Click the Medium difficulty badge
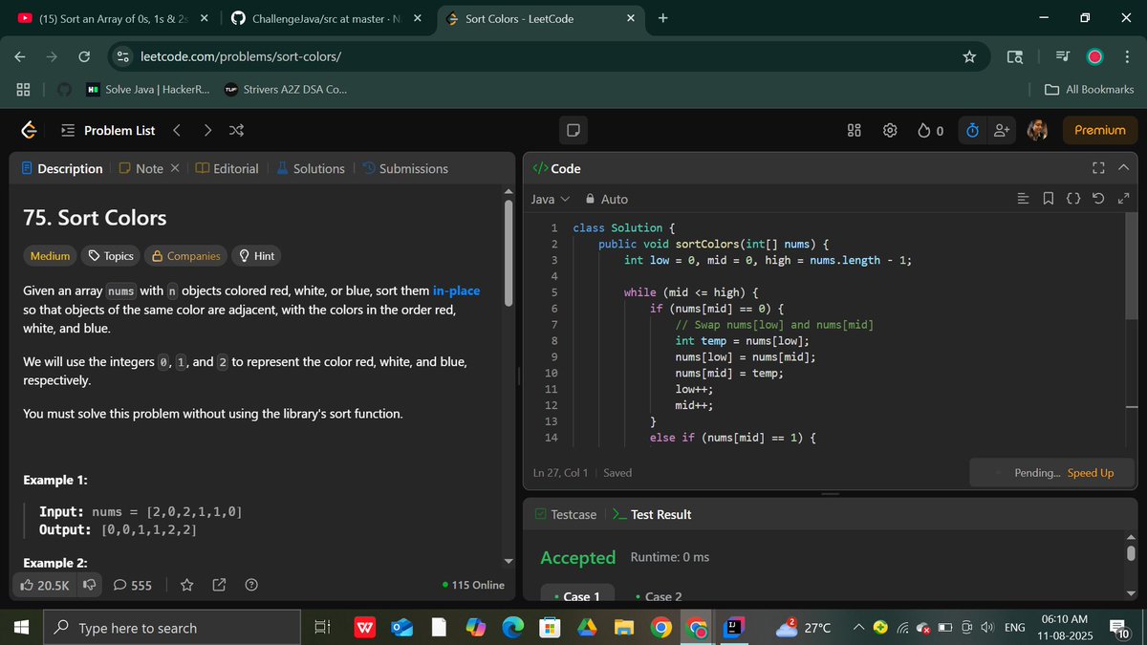Viewport: 1147px width, 645px height. 50,256
